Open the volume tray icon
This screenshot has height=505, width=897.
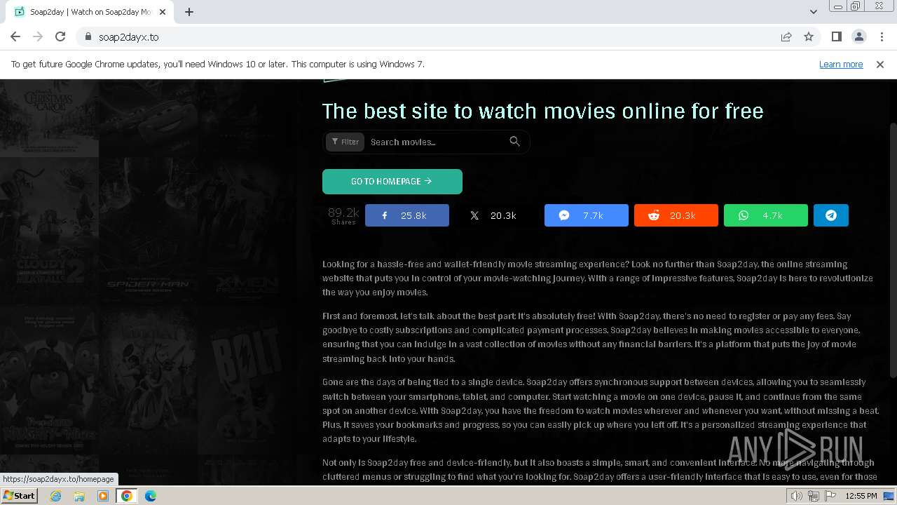coord(797,496)
